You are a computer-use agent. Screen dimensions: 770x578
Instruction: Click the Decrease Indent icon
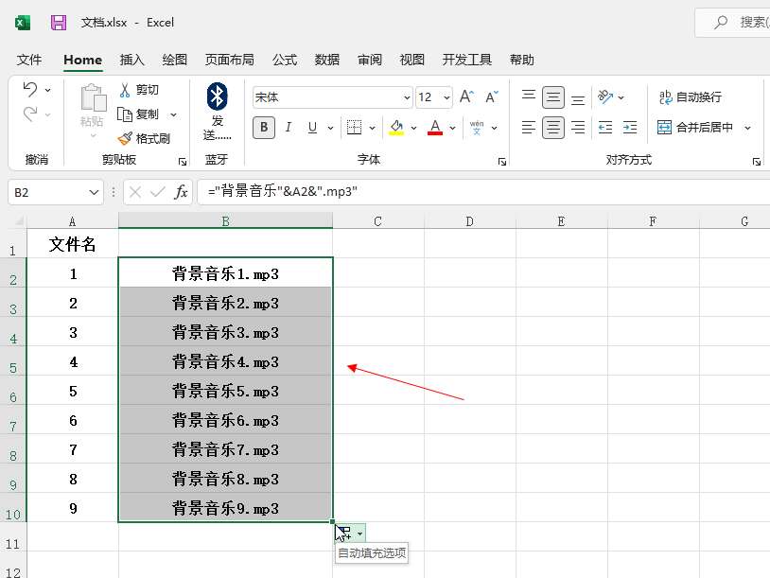605,128
